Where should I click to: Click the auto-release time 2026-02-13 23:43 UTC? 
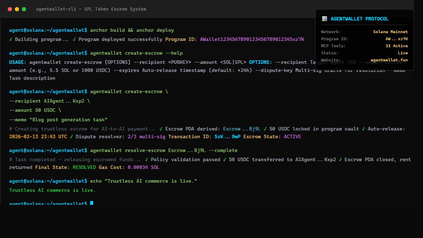tap(38, 136)
